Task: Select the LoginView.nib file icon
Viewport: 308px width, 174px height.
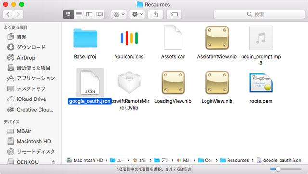Action: point(217,82)
